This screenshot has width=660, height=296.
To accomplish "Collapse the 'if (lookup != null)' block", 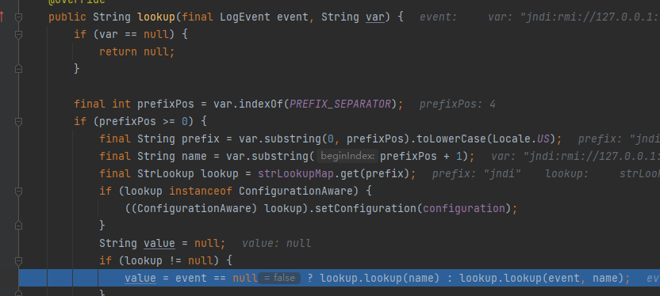I will click(x=18, y=260).
